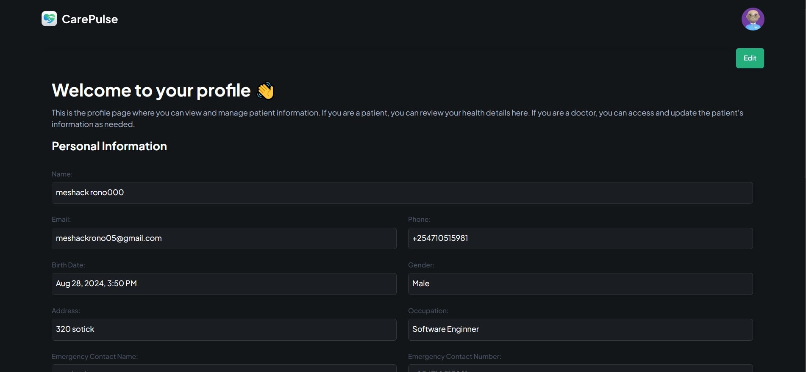Click the waving hand emoji
This screenshot has height=372, width=806.
266,91
